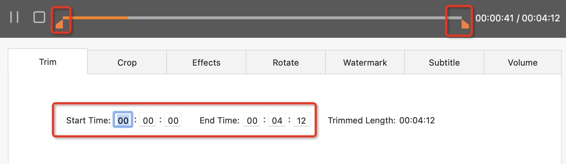The height and width of the screenshot is (164, 566).
Task: Switch to the Subtitle tab
Action: pyautogui.click(x=444, y=63)
